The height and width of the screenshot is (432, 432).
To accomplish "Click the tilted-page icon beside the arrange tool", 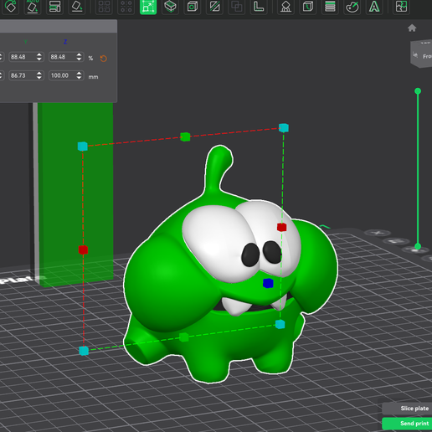I will 77,7.
